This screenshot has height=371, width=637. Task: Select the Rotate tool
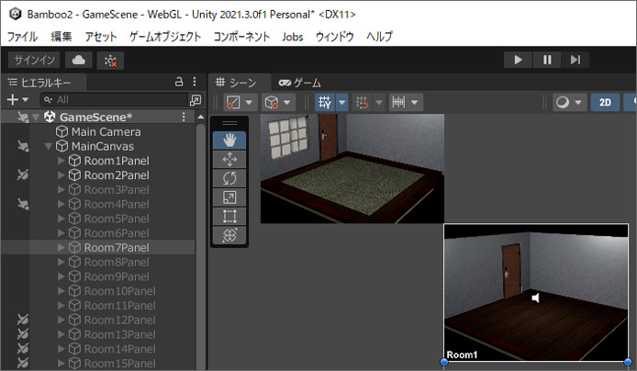[x=229, y=178]
